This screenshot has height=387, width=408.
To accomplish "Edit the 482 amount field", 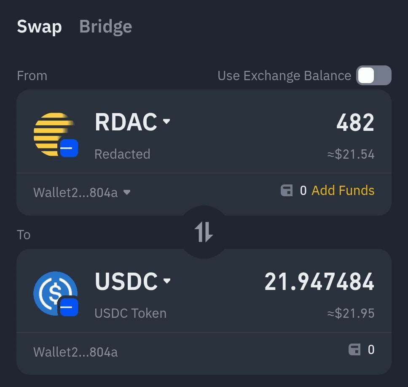I will pos(355,122).
